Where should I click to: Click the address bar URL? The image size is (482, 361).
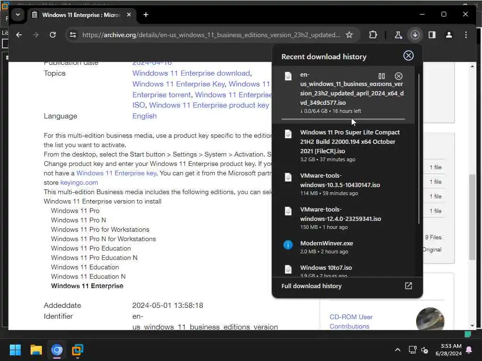[211, 35]
